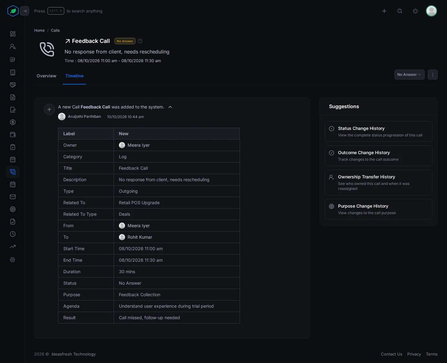Click the 'Retail POS Upgrade' table cell
The width and height of the screenshot is (447, 363).
coord(177,203)
